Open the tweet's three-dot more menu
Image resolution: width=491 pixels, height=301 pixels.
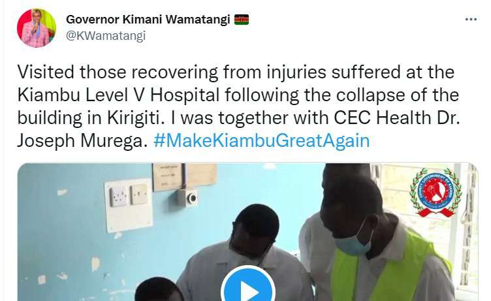click(x=471, y=20)
